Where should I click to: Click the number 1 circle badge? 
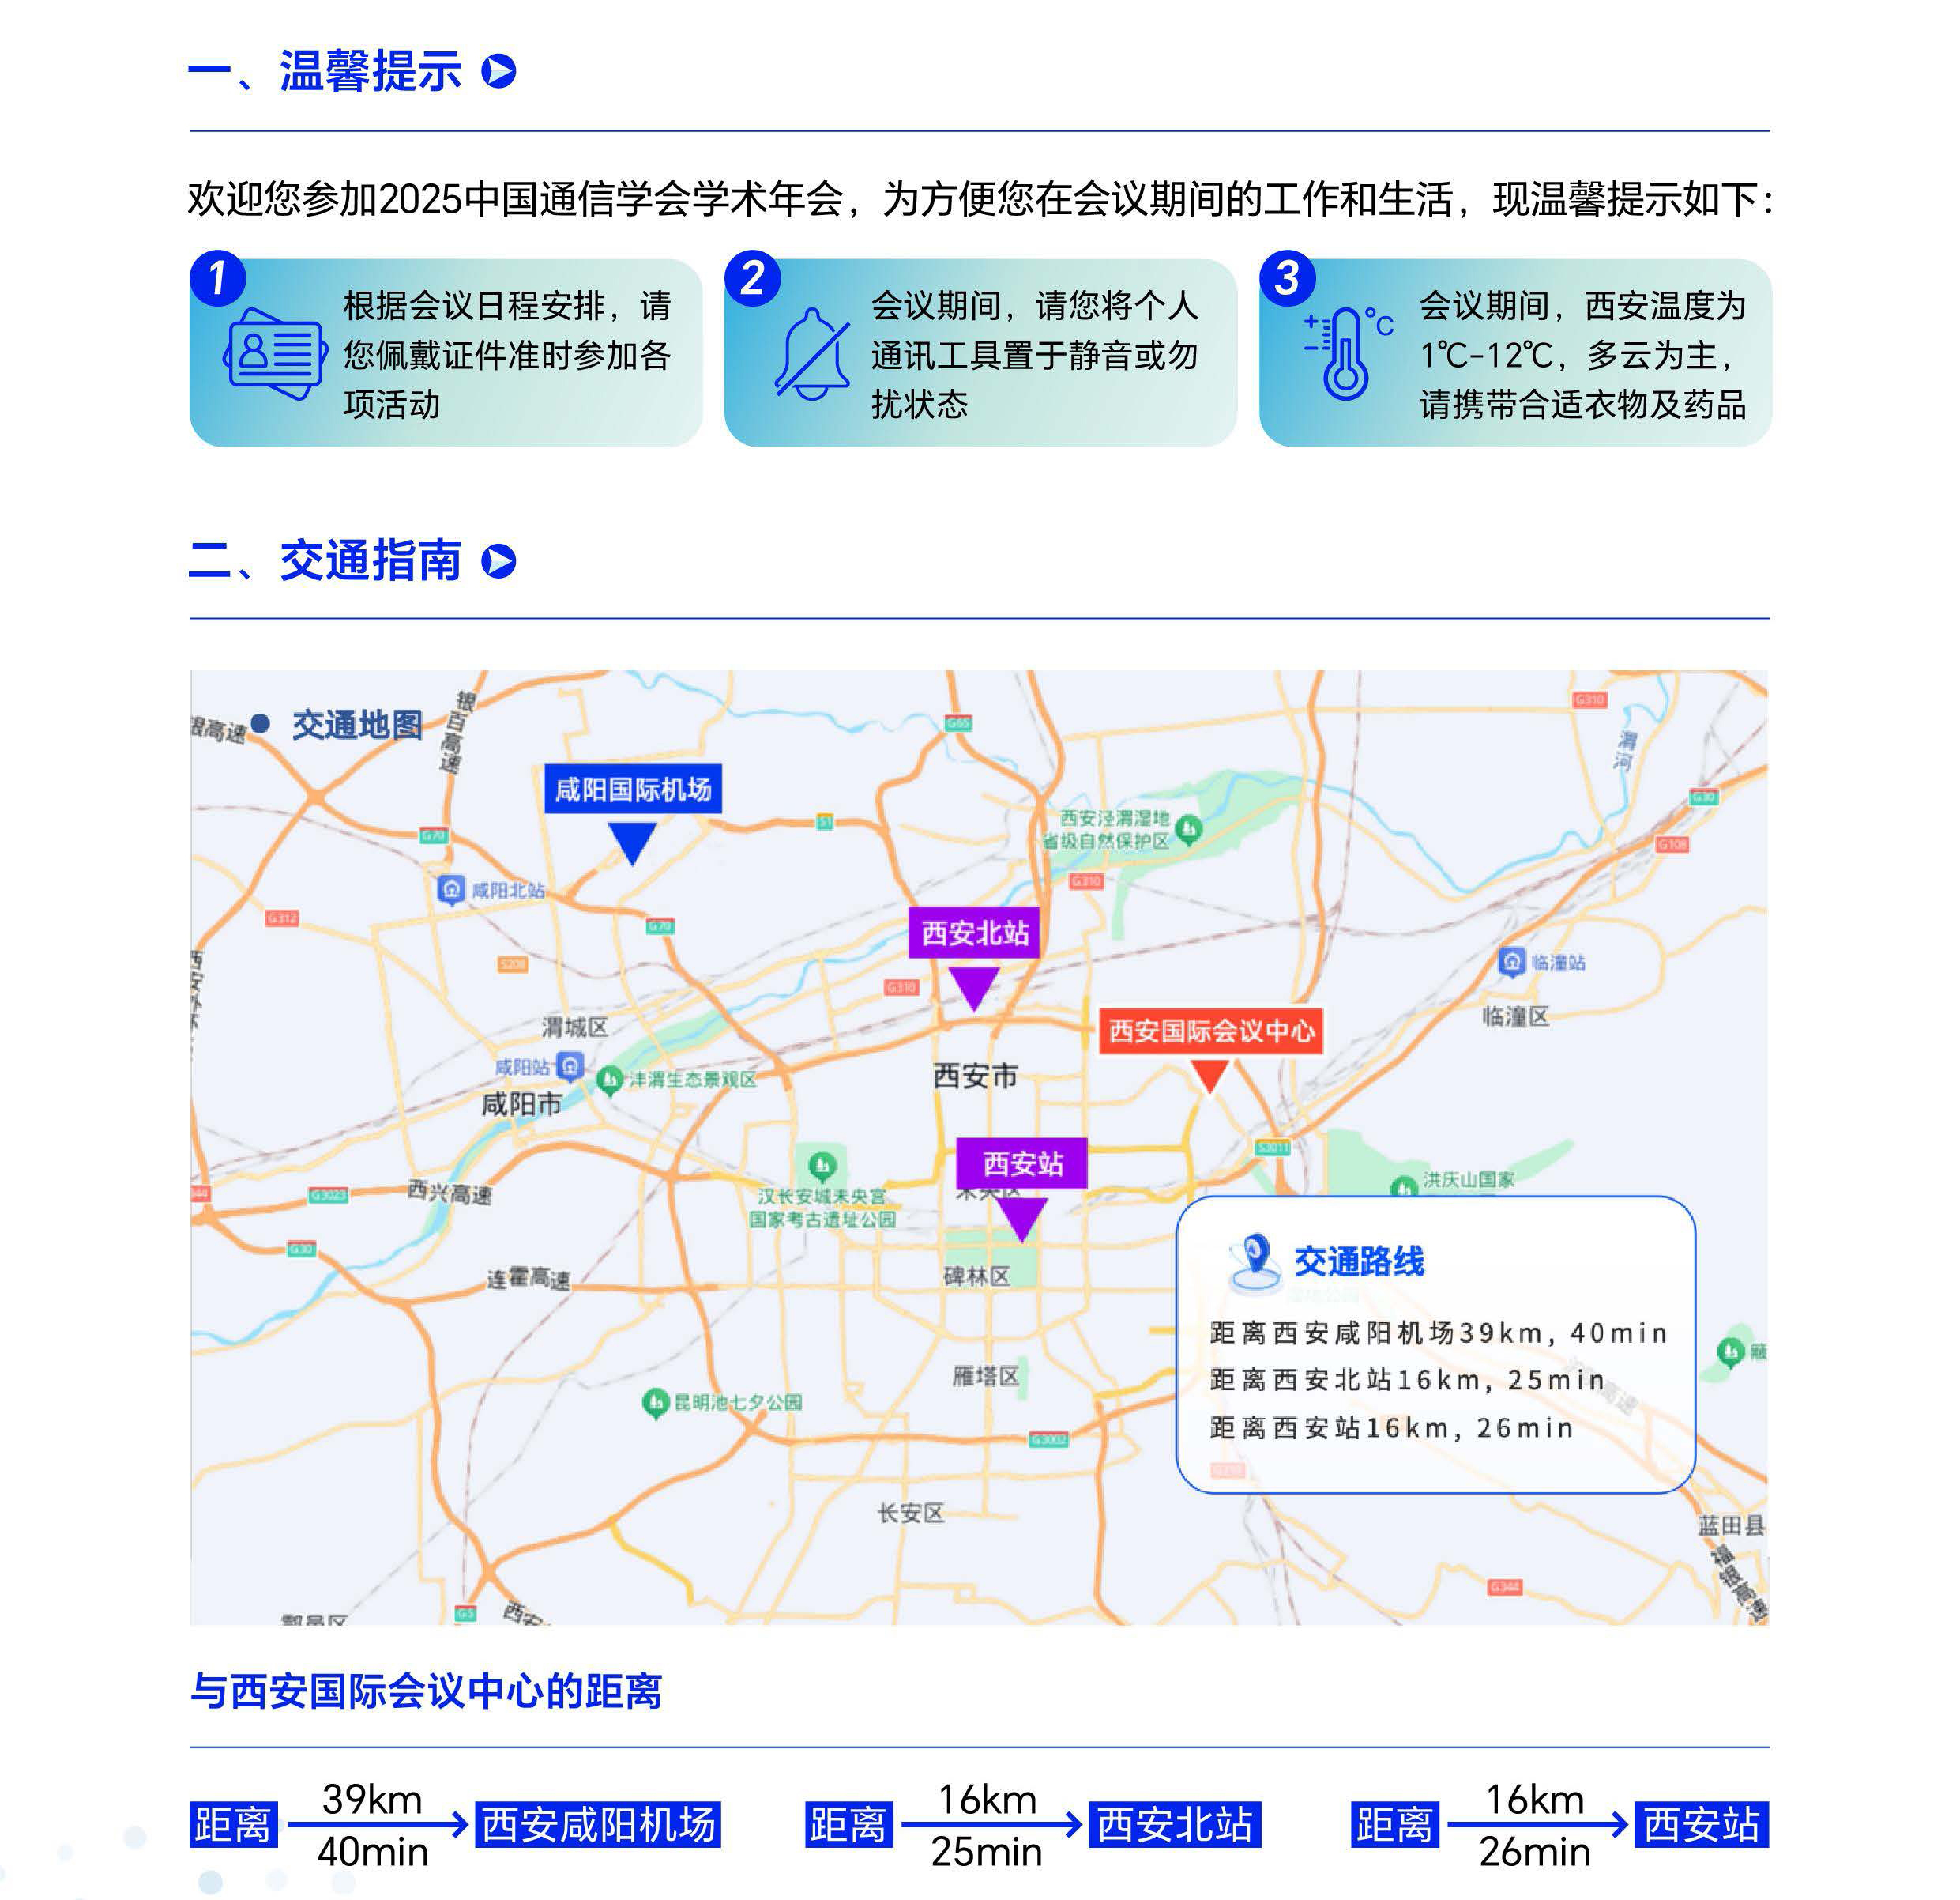tap(217, 278)
